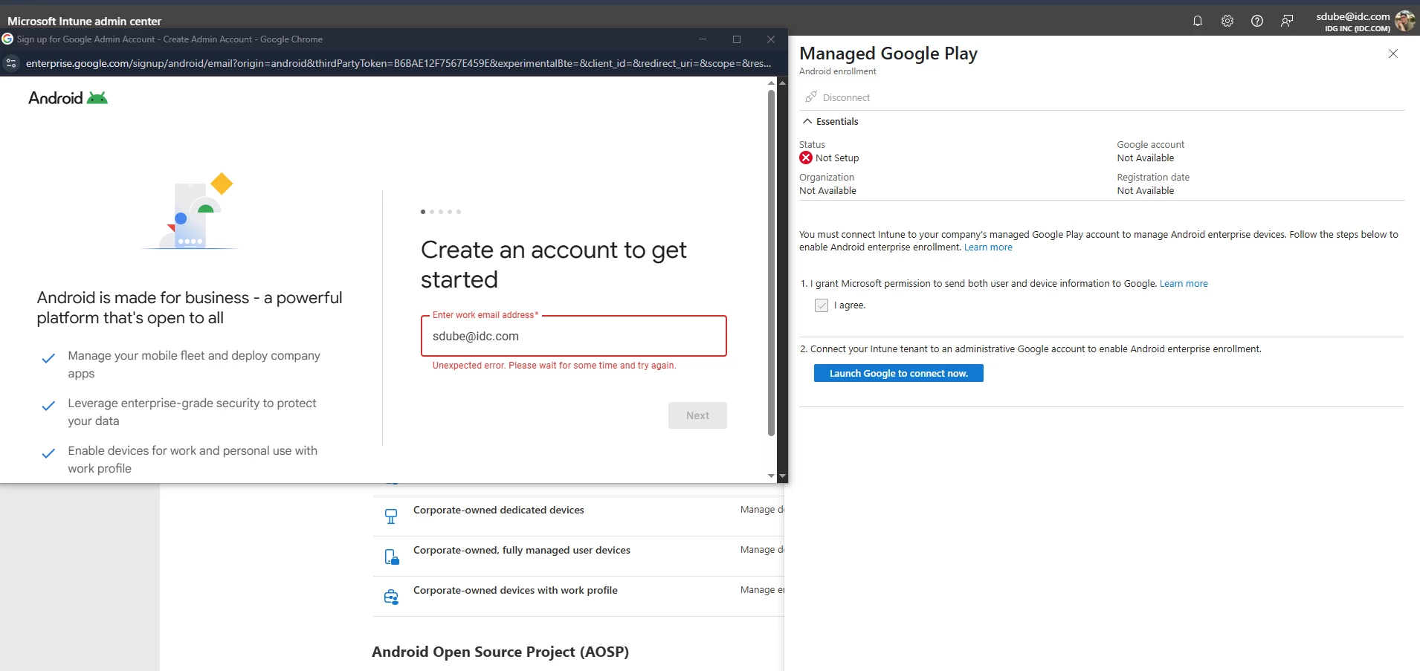This screenshot has width=1420, height=671.
Task: Click the work email address field
Action: click(x=573, y=336)
